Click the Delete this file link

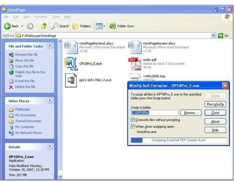click(x=25, y=87)
